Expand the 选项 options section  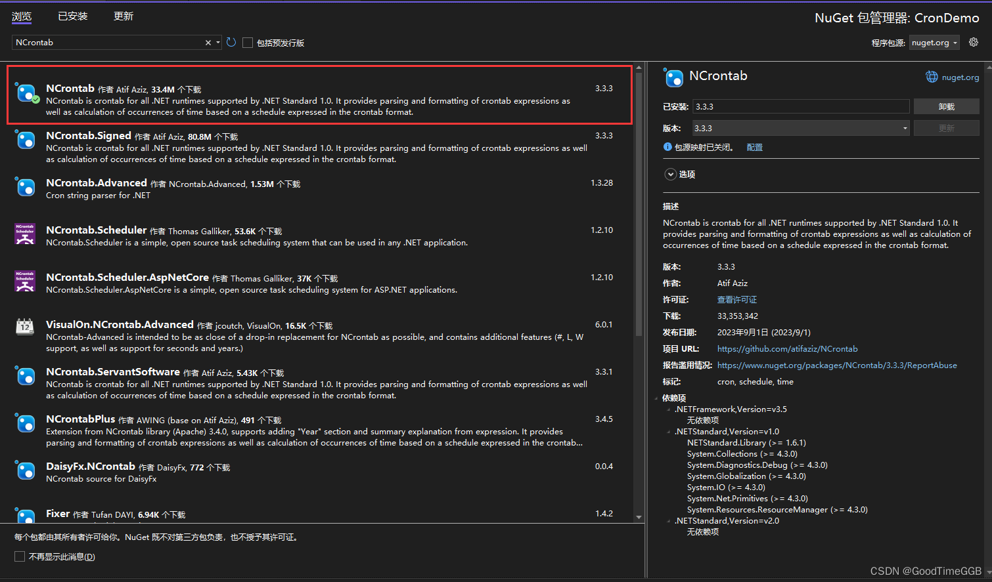(670, 174)
